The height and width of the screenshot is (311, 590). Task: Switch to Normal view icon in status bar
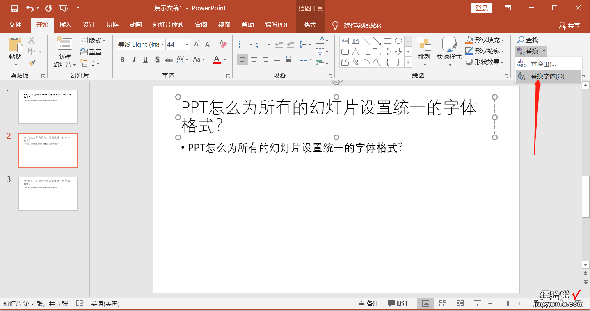click(425, 304)
